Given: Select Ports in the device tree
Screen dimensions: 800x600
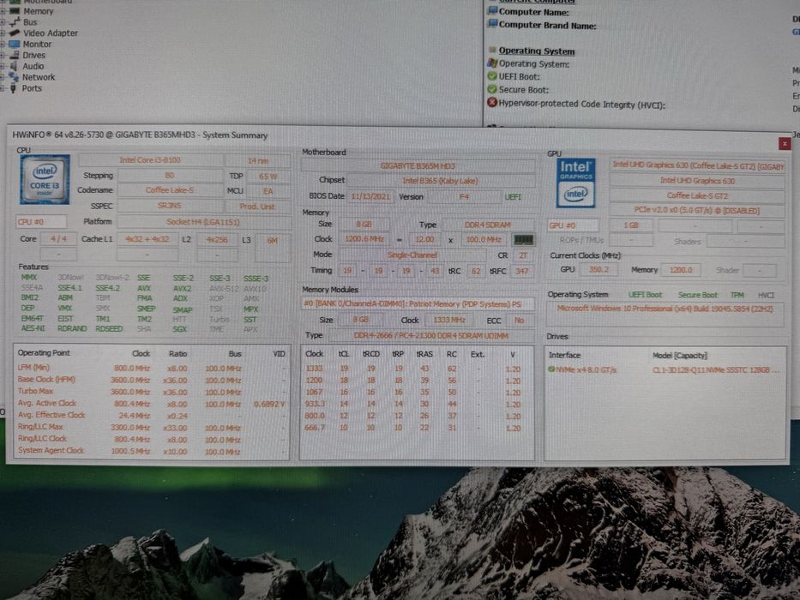Looking at the screenshot, I should point(32,88).
